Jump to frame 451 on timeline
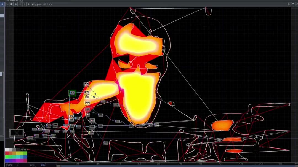Image resolution: width=298 pixels, height=167 pixels. pyautogui.click(x=241, y=164)
